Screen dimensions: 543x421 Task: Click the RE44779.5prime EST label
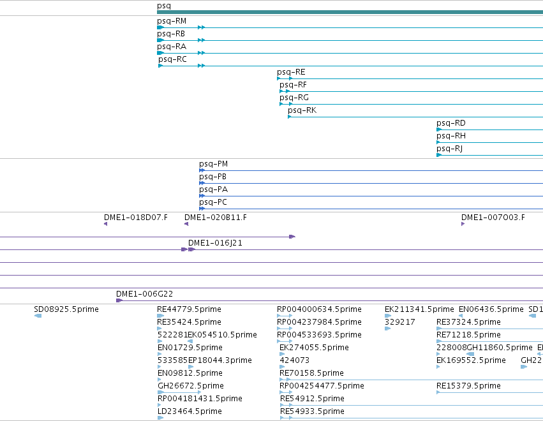[189, 309]
